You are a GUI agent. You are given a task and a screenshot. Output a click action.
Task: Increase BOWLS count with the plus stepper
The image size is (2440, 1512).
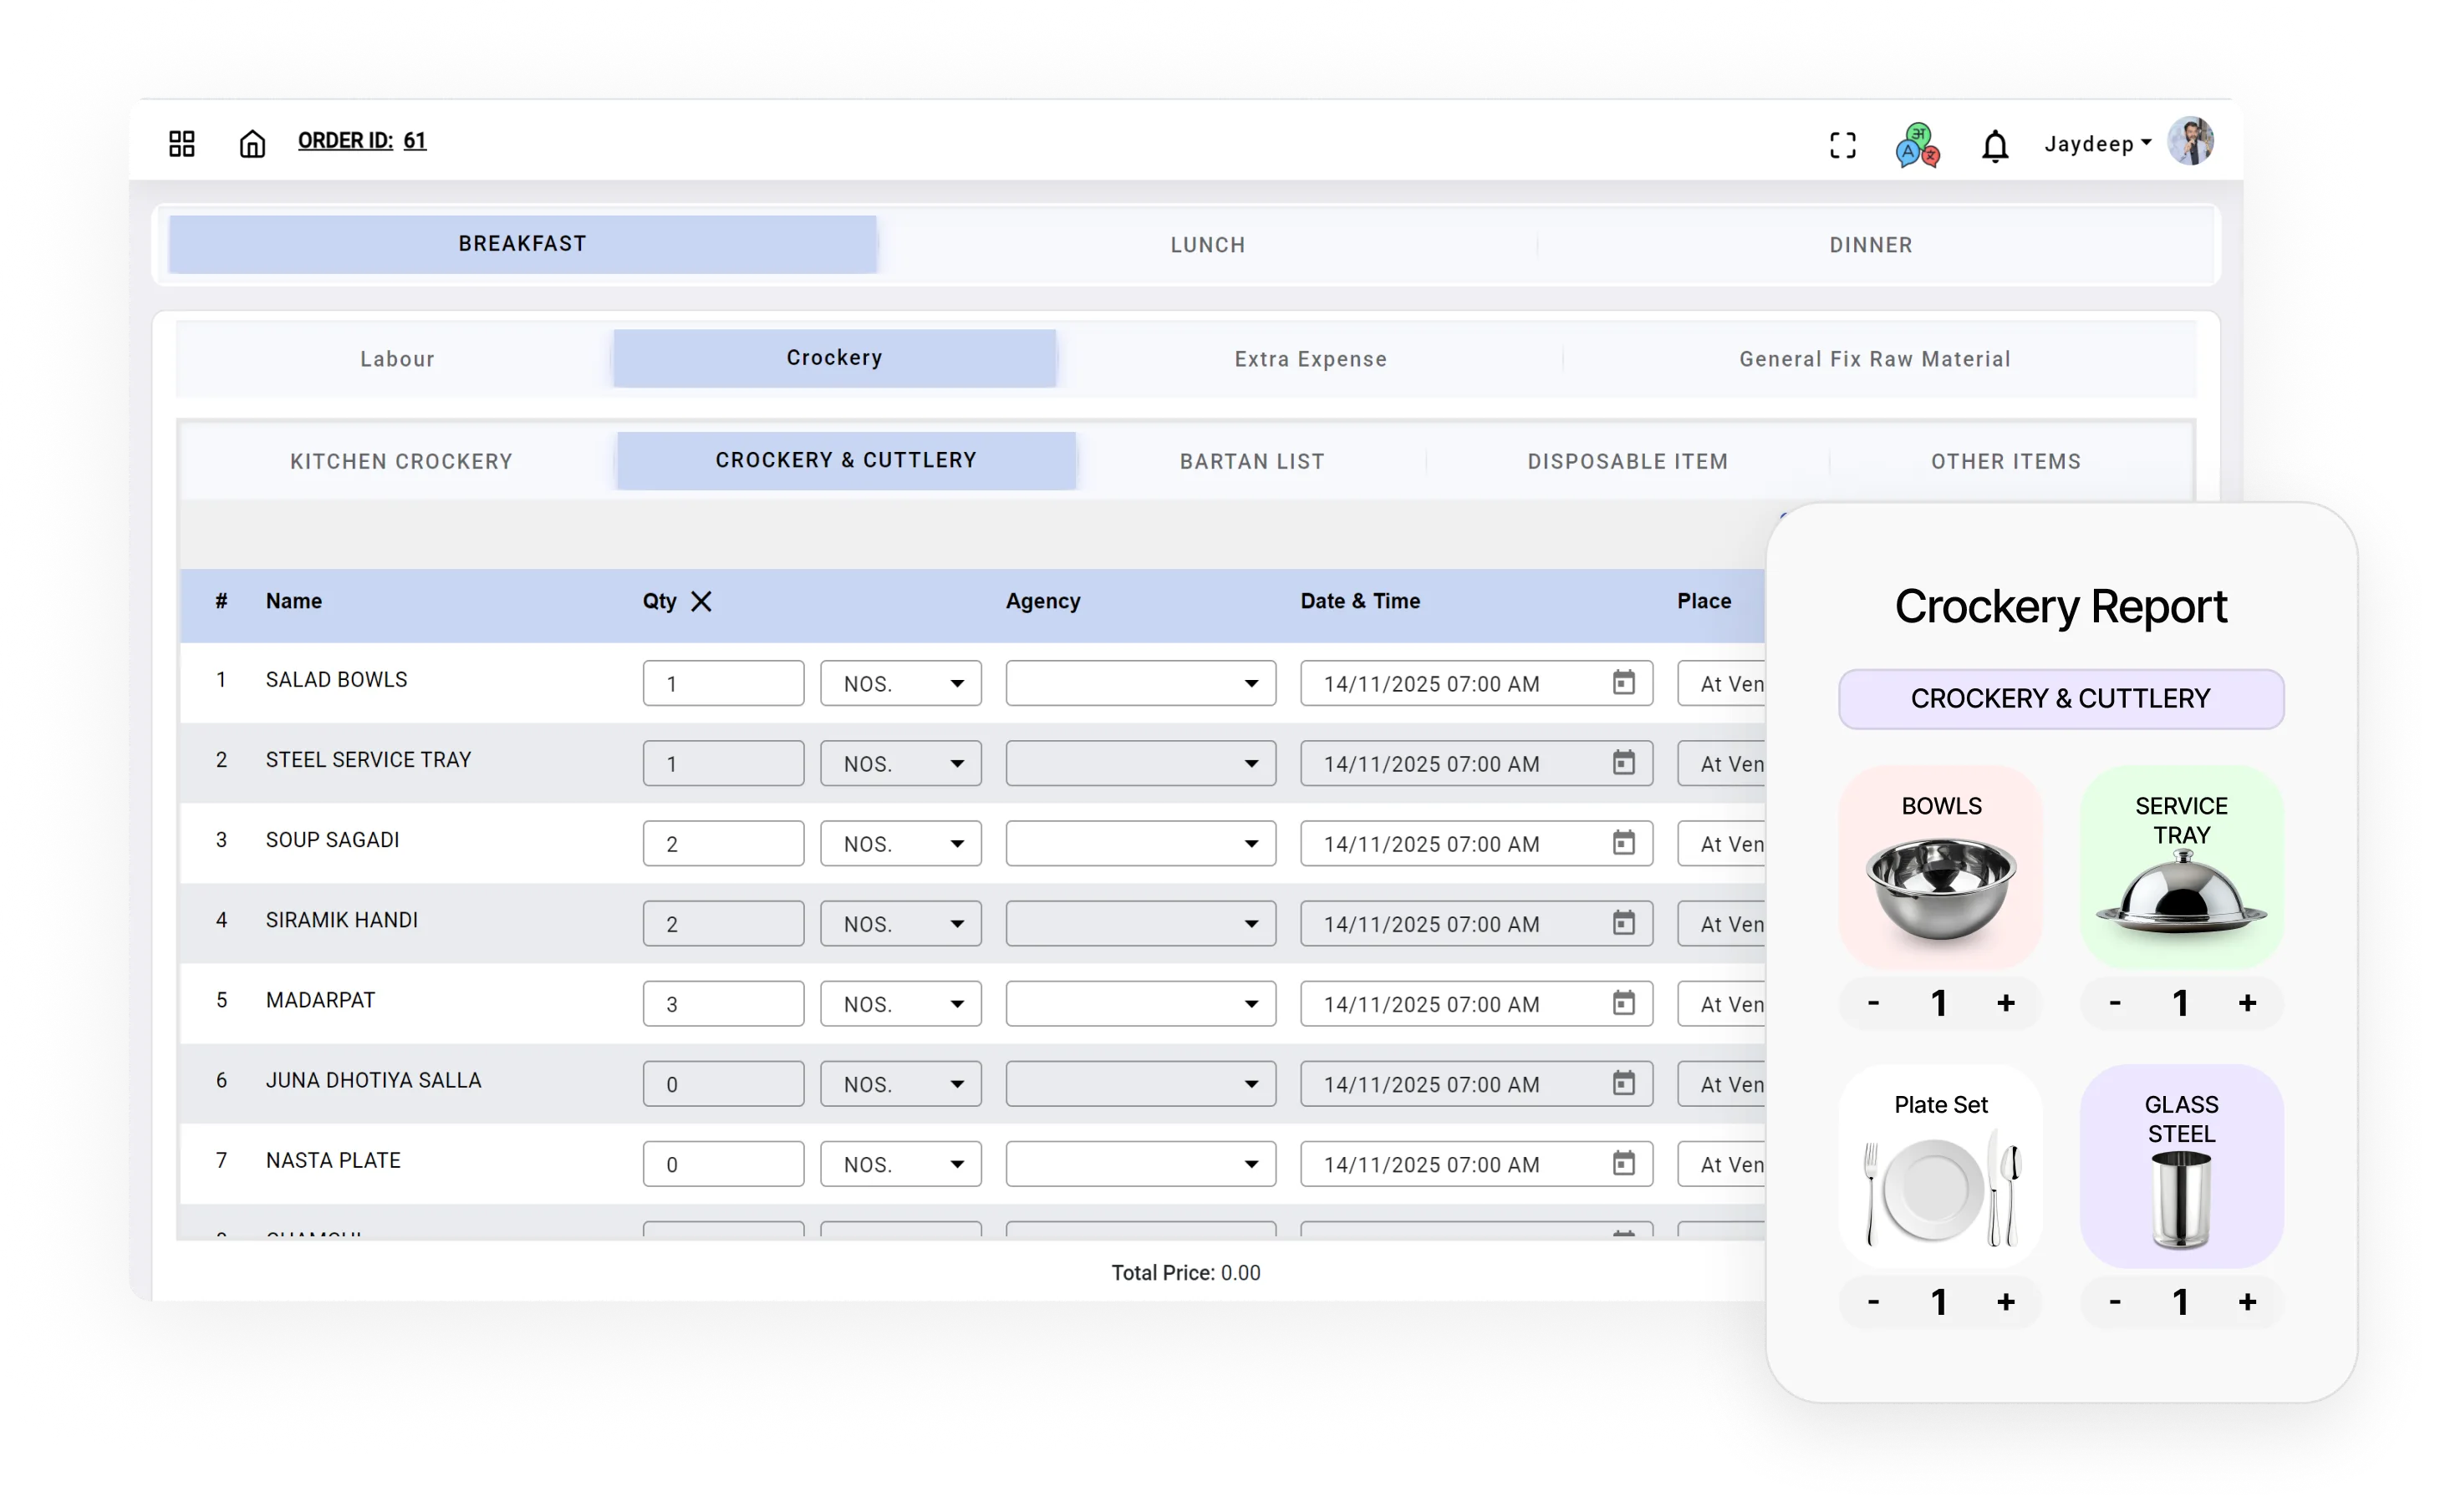click(2006, 1003)
